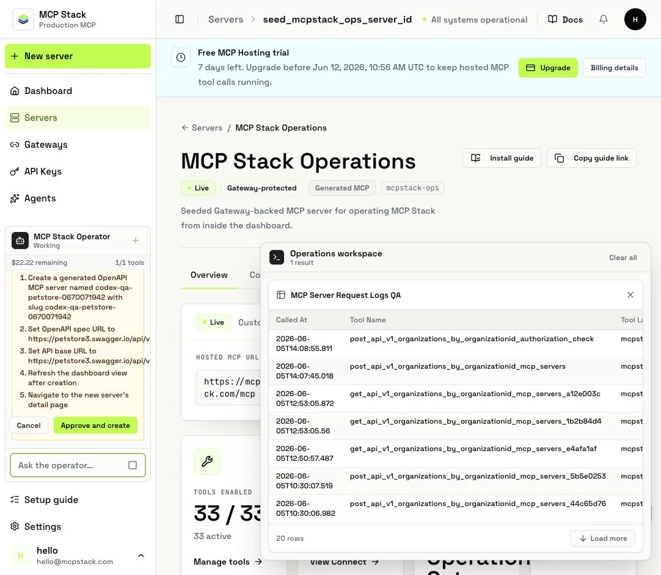Click the hosted MCP URL field
The height and width of the screenshot is (575, 661).
[x=230, y=388]
